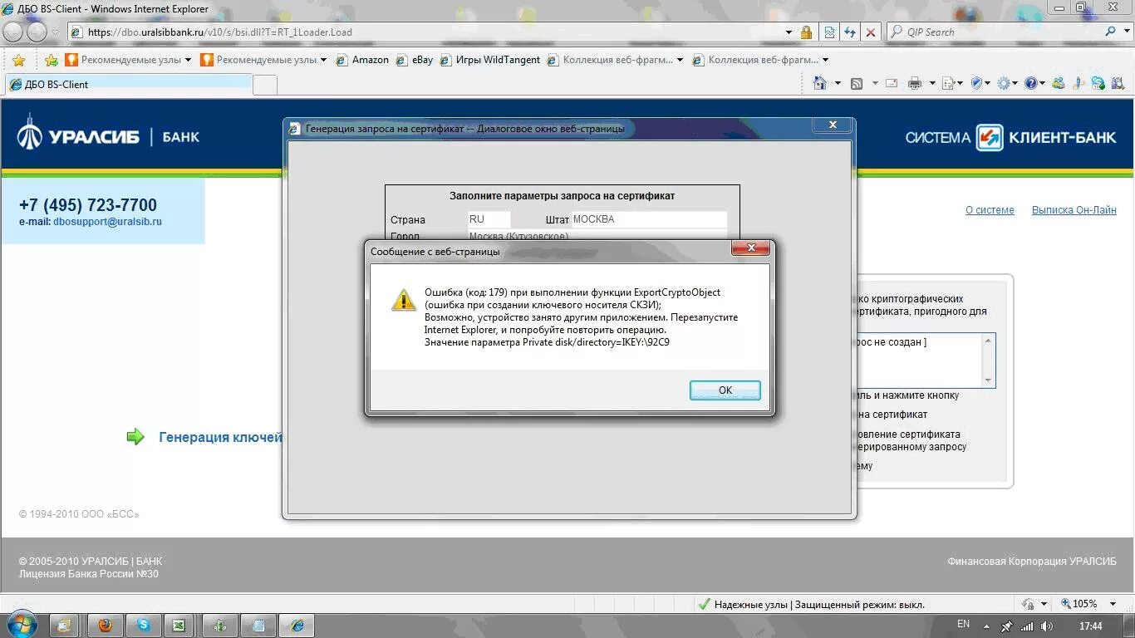The image size is (1135, 638).
Task: Open the Safety shield icon
Action: click(x=976, y=83)
